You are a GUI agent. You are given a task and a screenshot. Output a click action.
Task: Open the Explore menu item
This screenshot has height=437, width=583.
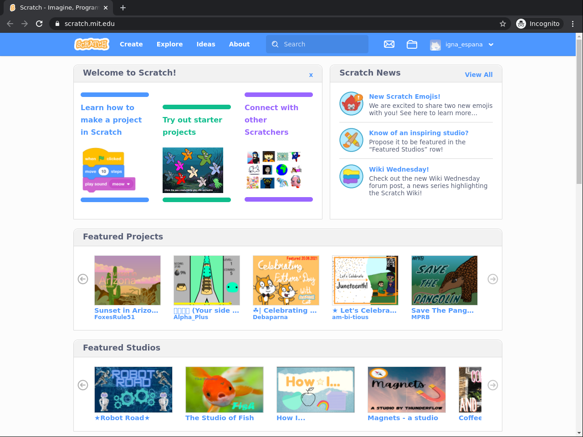click(169, 44)
